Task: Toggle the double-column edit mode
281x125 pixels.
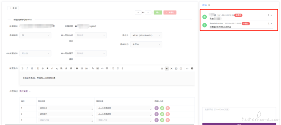Action: [181, 68]
